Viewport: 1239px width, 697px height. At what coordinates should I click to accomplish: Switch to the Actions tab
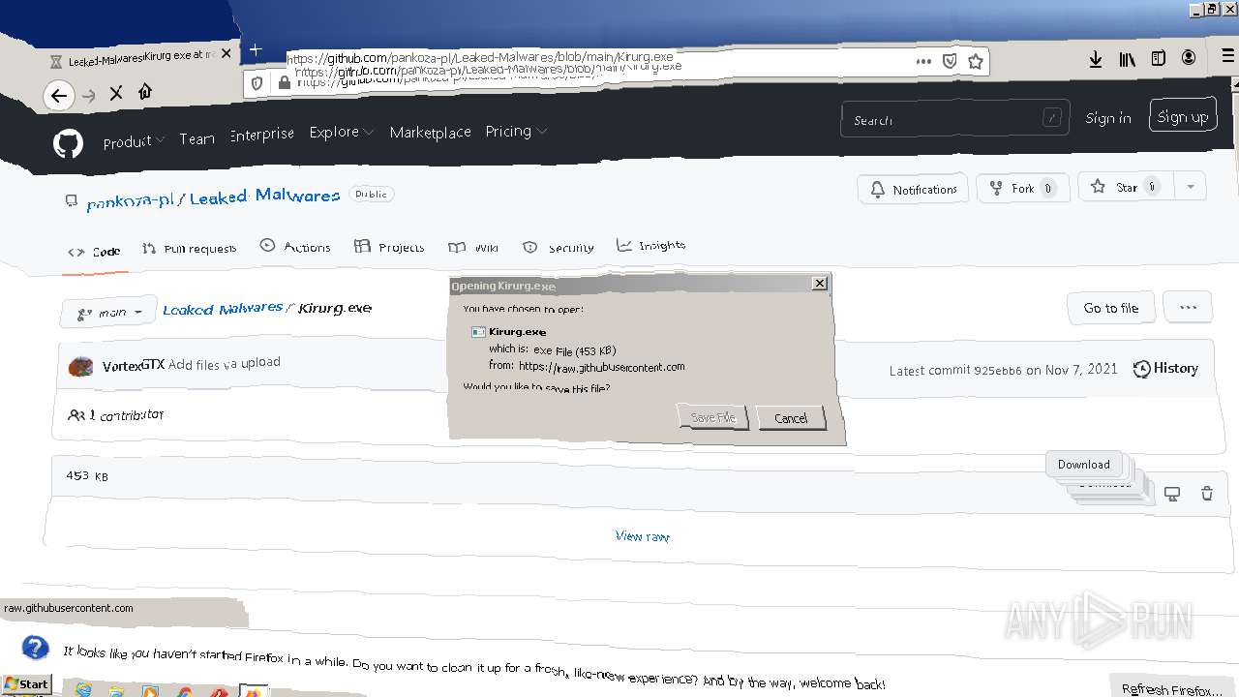tap(295, 247)
